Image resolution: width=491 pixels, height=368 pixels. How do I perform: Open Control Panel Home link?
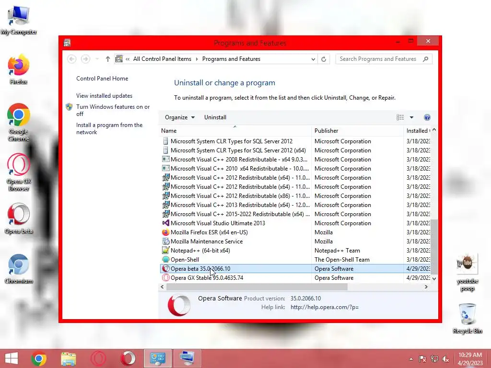coord(102,79)
